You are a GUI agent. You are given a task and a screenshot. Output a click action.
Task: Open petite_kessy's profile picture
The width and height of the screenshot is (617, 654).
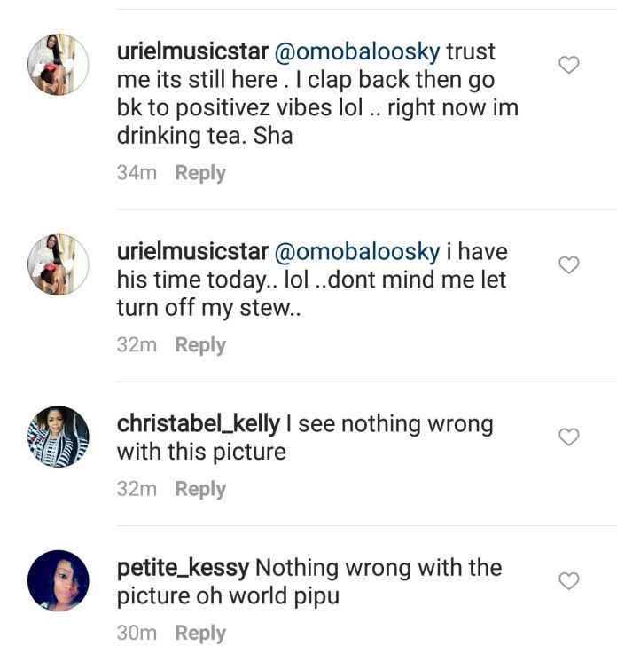pyautogui.click(x=59, y=580)
